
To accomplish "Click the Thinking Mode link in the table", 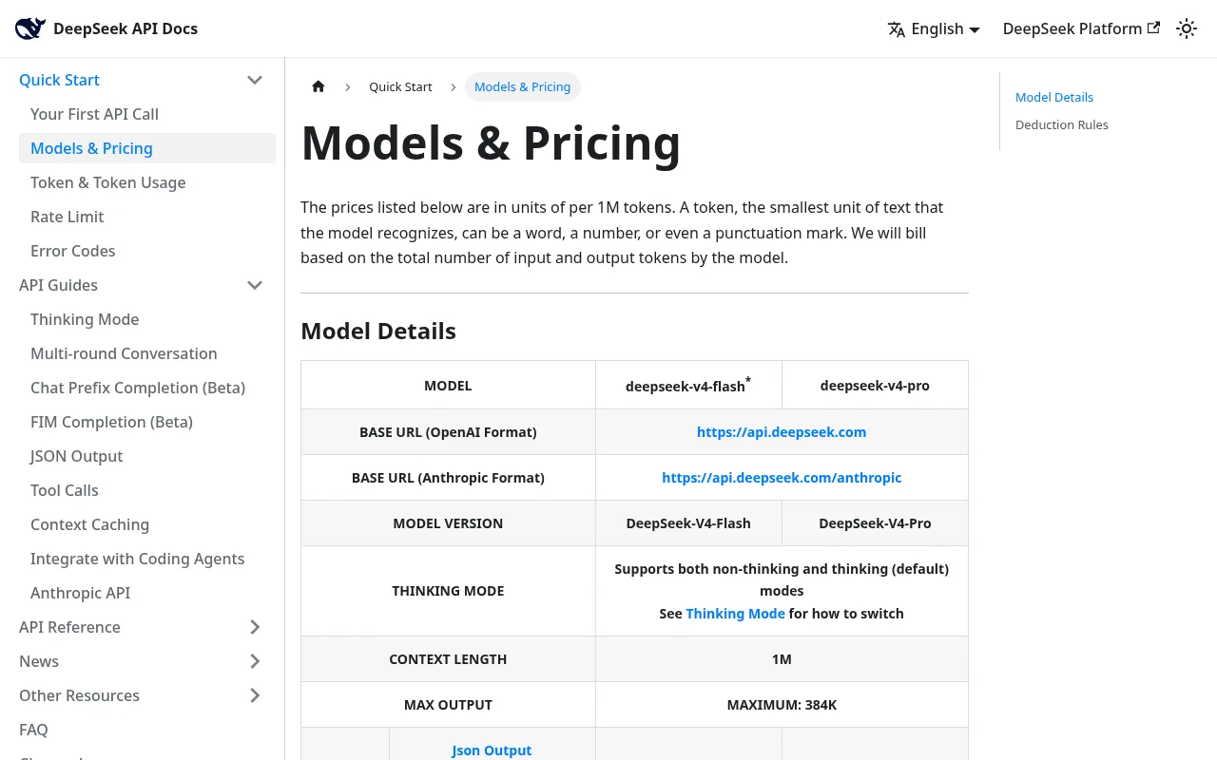I will click(735, 613).
